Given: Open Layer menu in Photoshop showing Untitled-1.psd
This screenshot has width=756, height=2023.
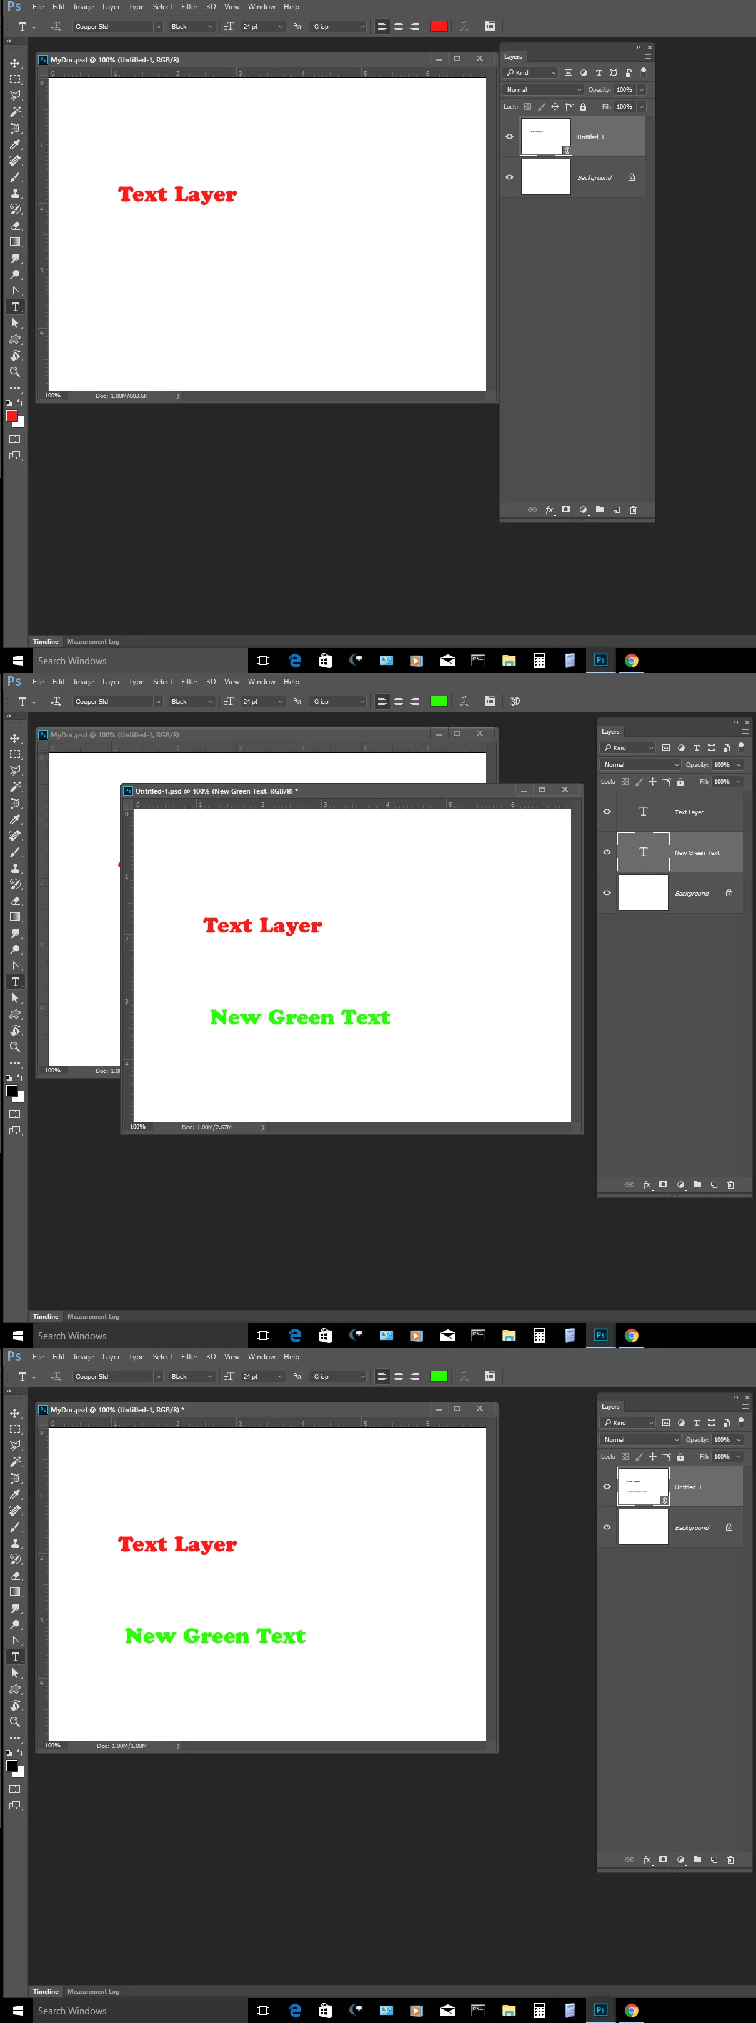Looking at the screenshot, I should tap(111, 682).
